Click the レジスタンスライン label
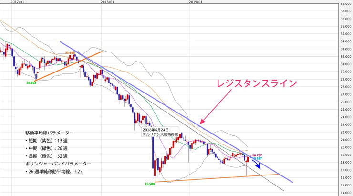 point(257,83)
